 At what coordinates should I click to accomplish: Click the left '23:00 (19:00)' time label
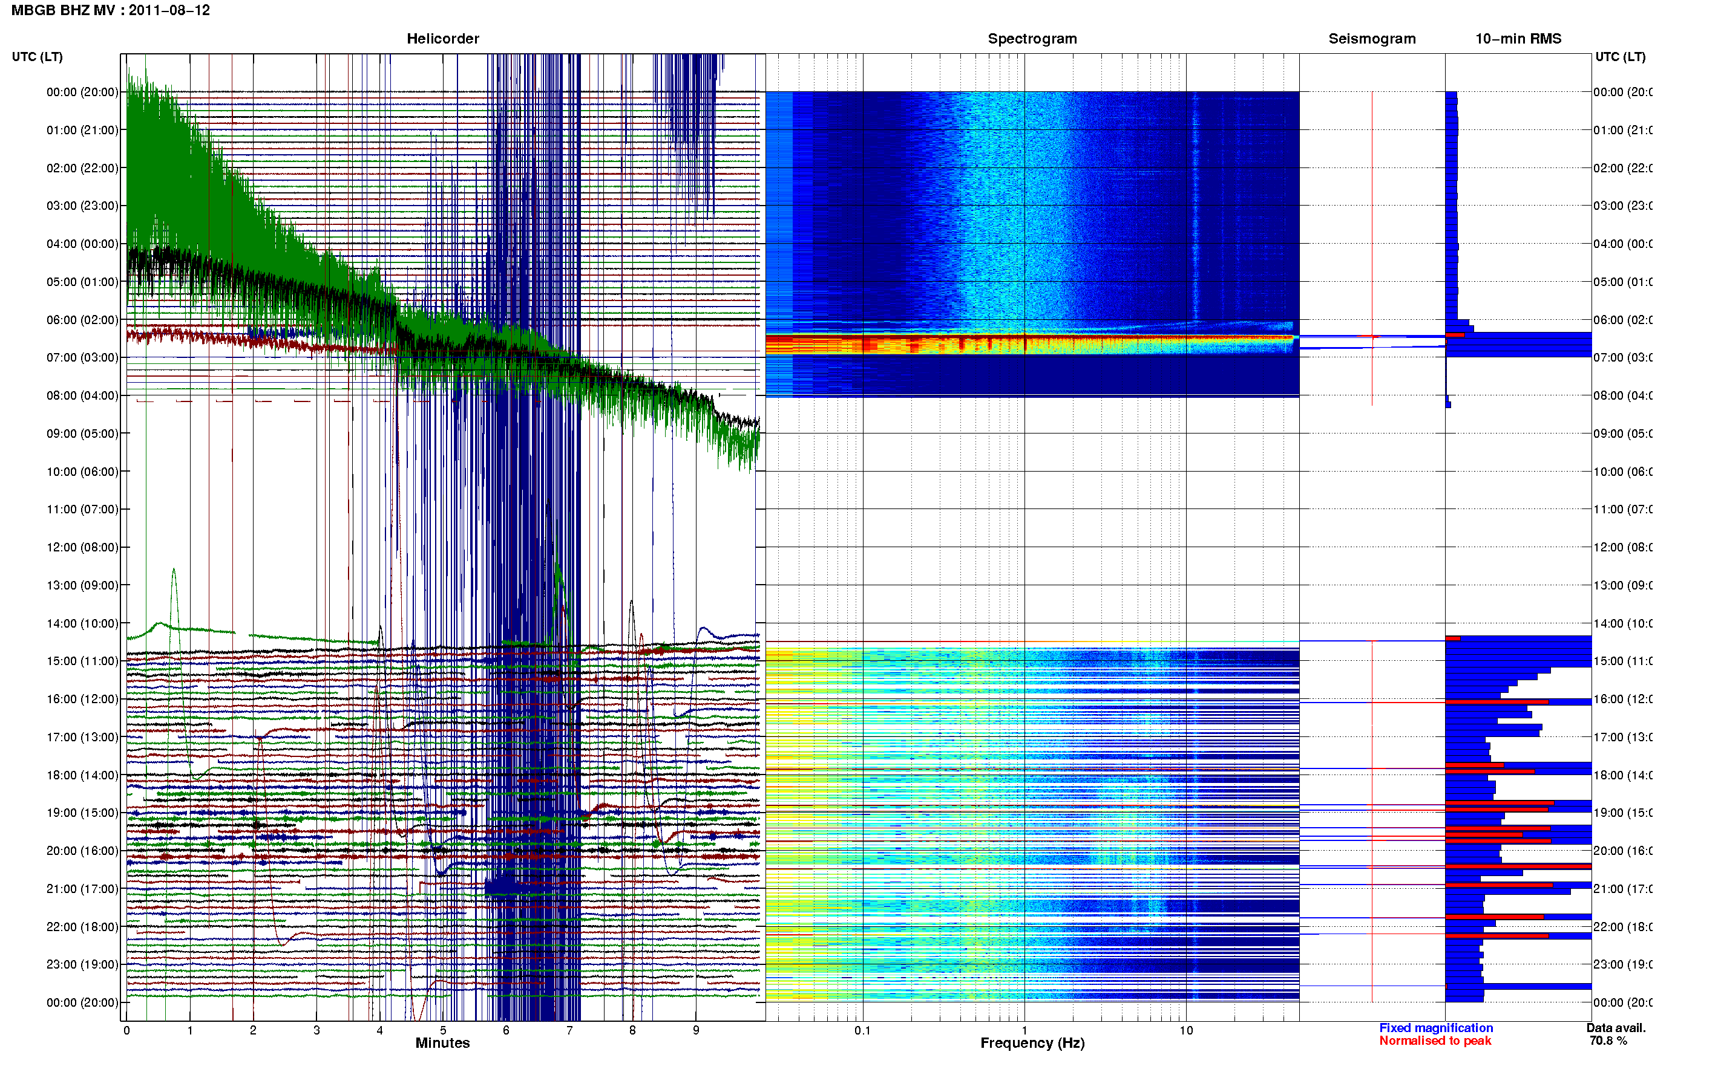click(x=82, y=964)
